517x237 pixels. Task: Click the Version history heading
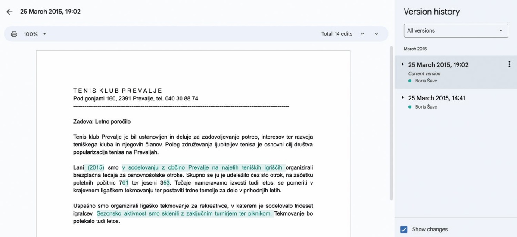(432, 12)
